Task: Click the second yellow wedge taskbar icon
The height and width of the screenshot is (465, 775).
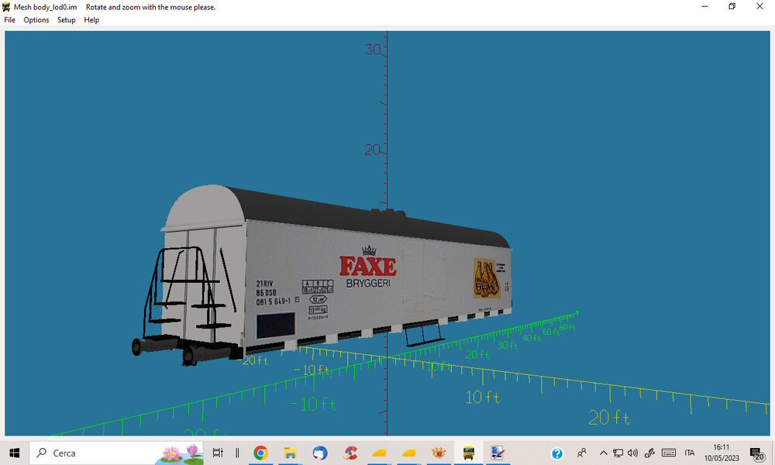Action: click(x=408, y=453)
